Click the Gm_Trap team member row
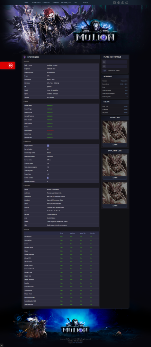151x347 pixels. (115, 113)
